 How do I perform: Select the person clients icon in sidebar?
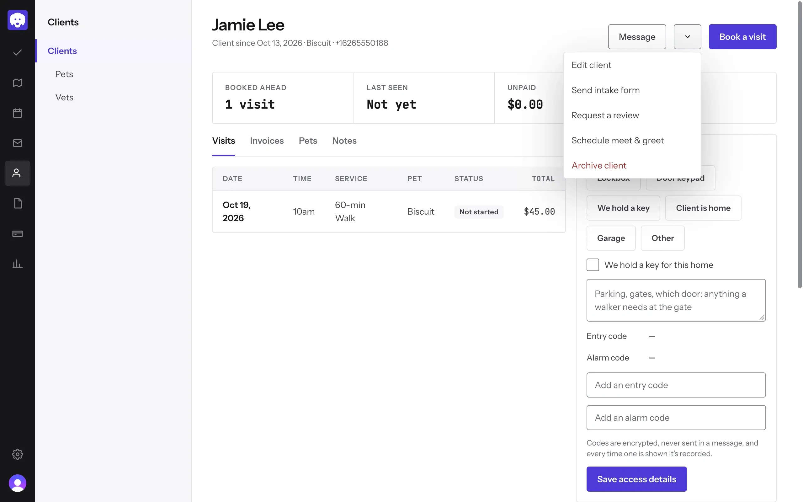point(17,173)
